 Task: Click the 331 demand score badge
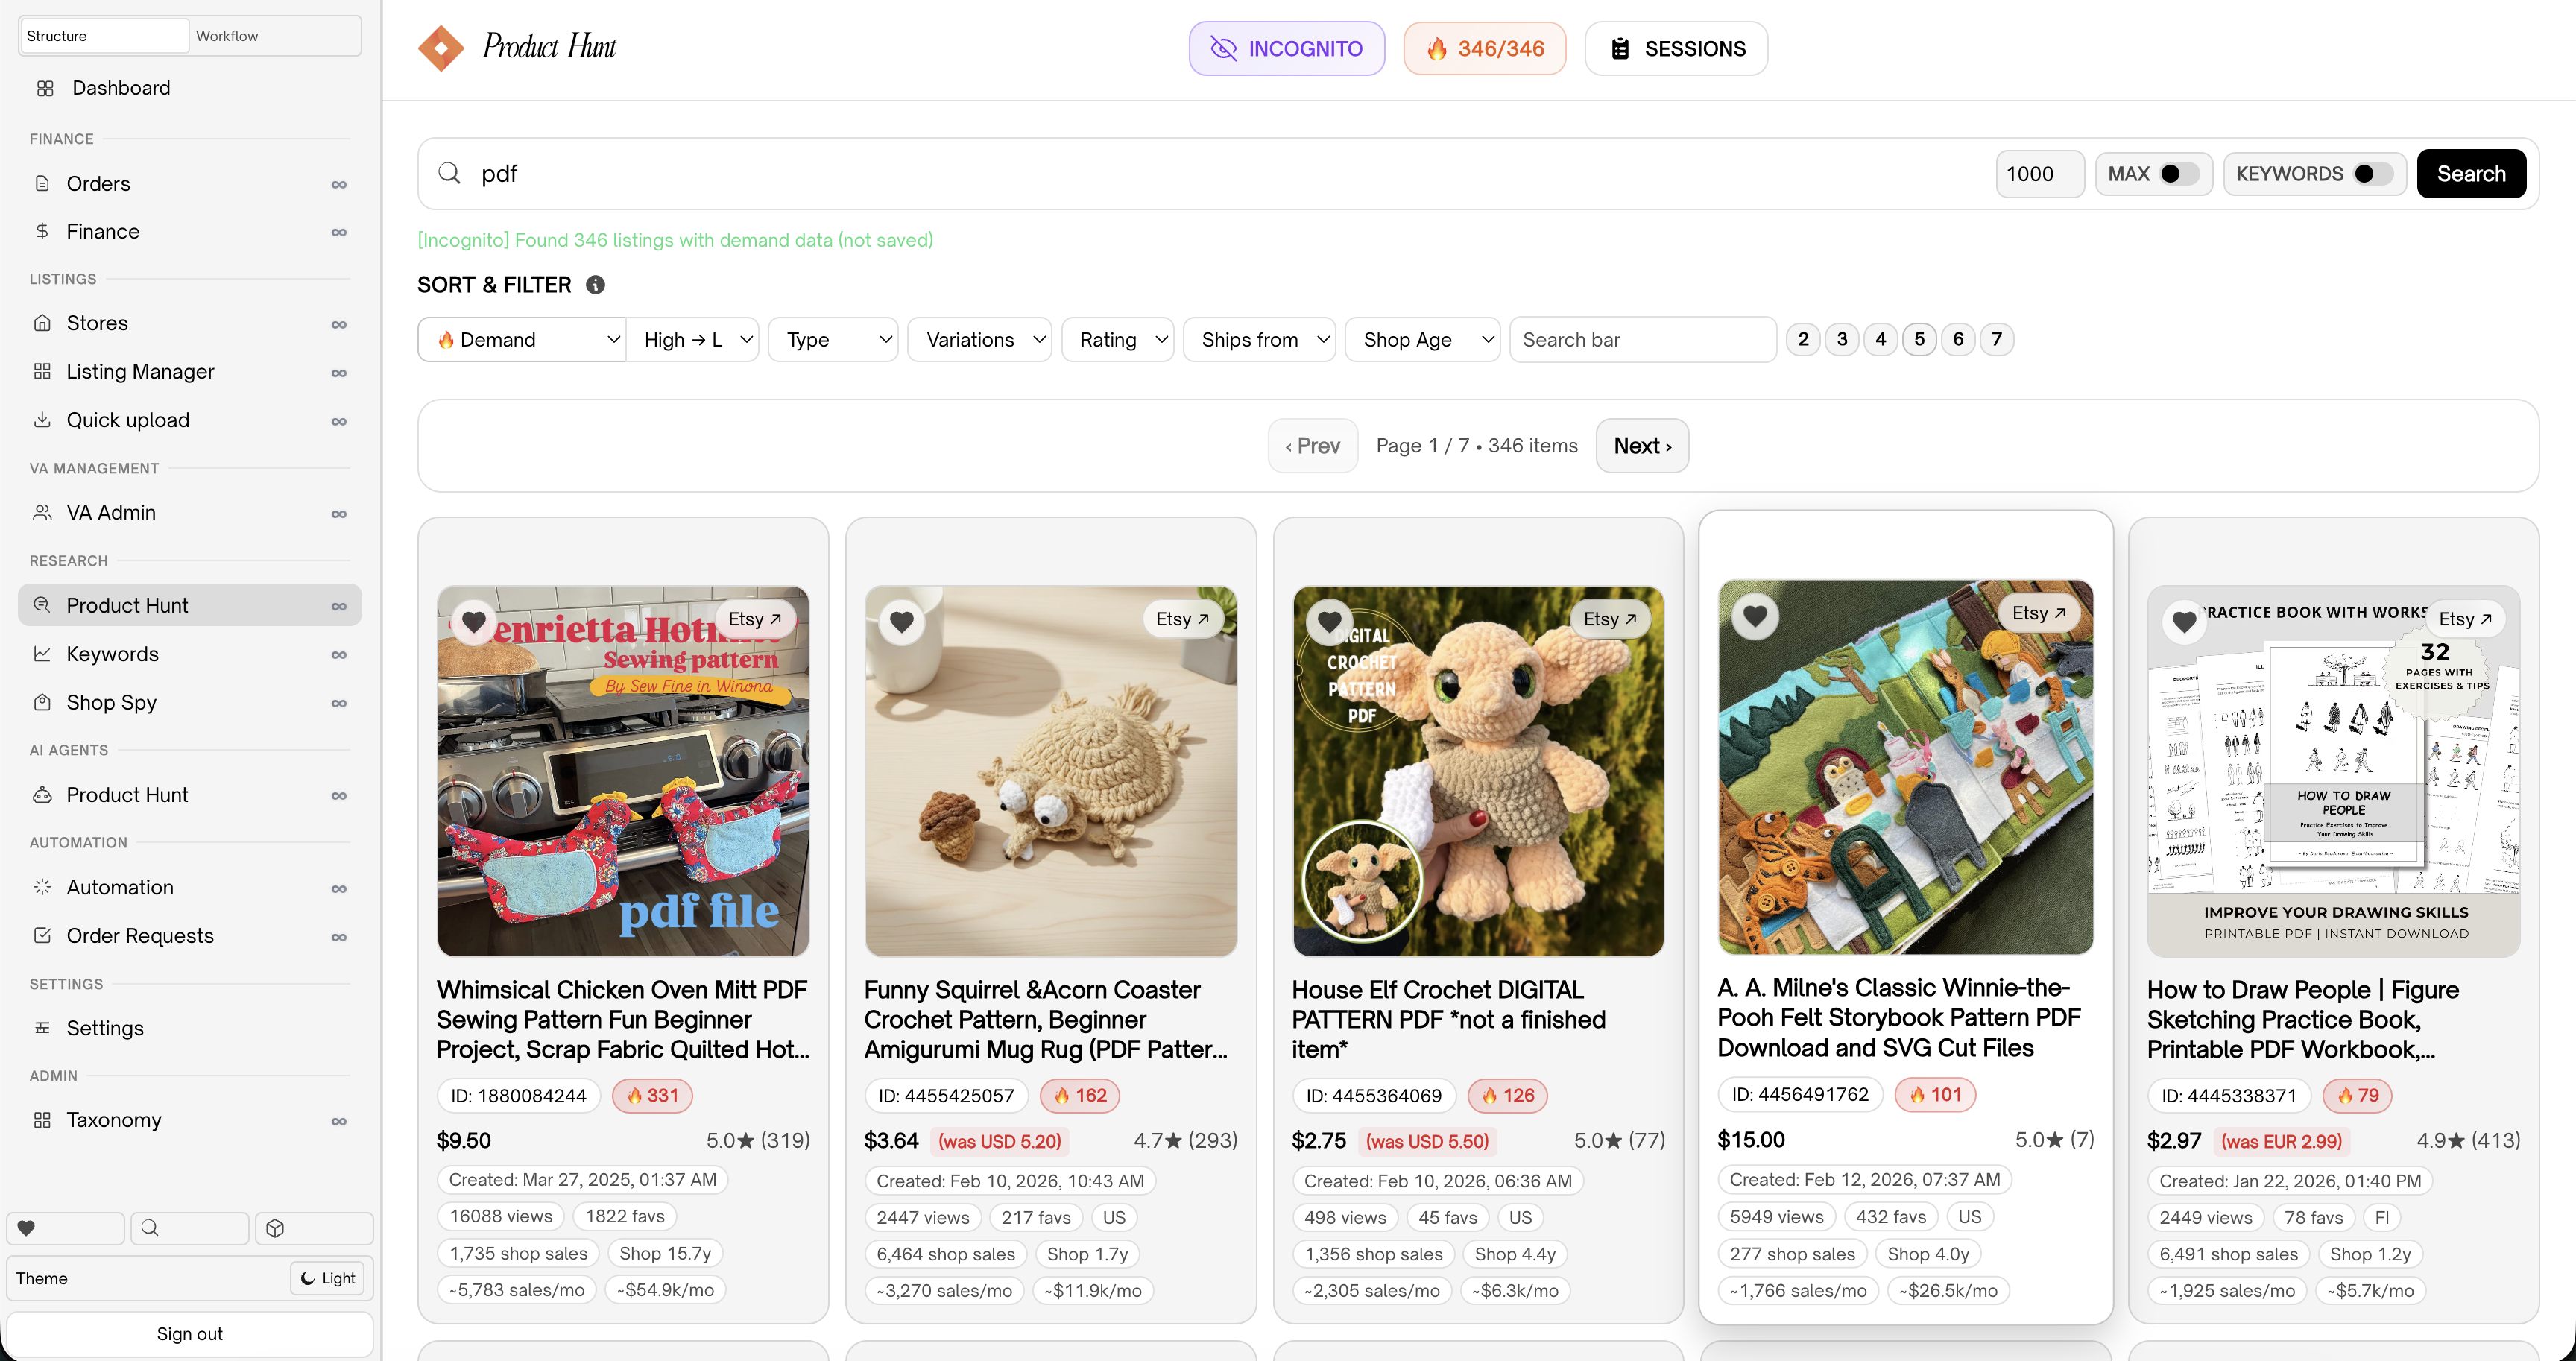[x=652, y=1096]
